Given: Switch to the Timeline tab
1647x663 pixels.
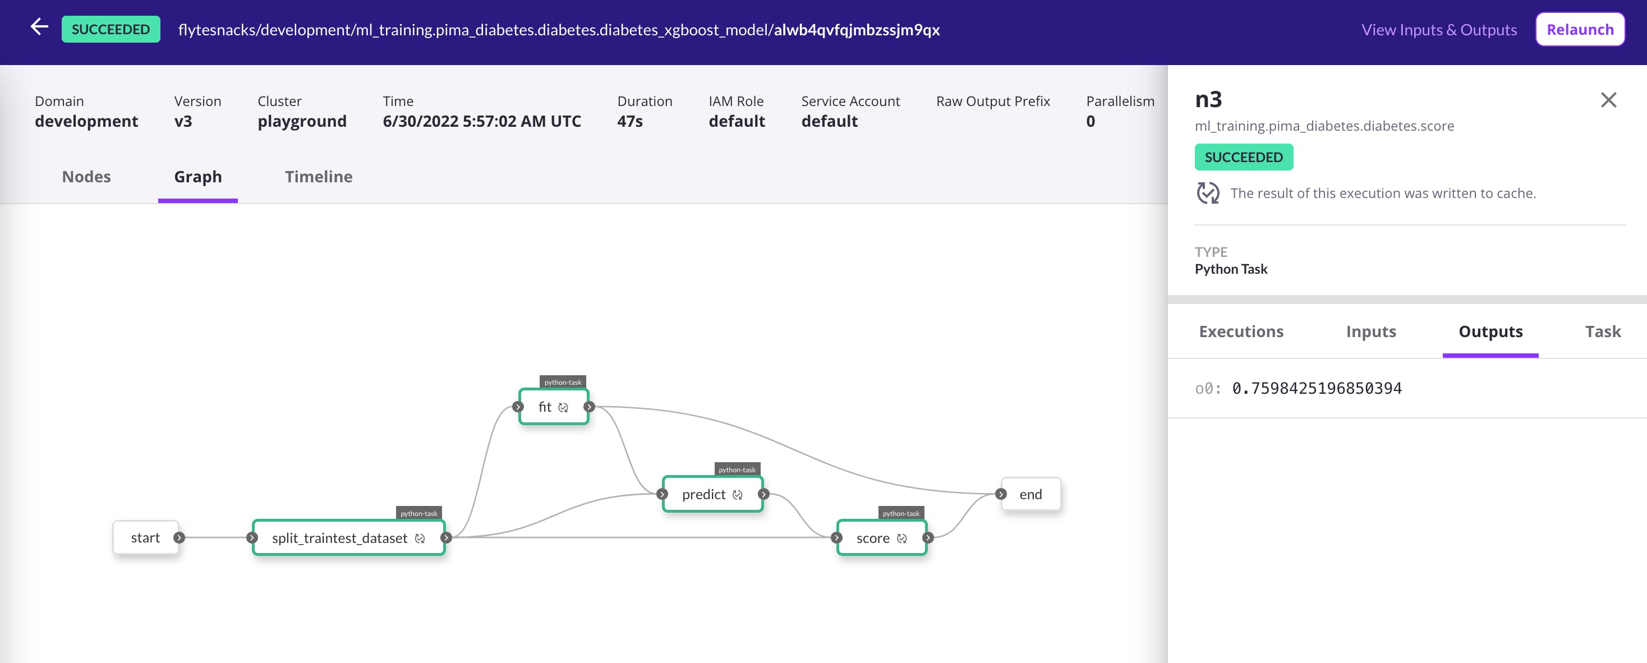Looking at the screenshot, I should point(319,177).
